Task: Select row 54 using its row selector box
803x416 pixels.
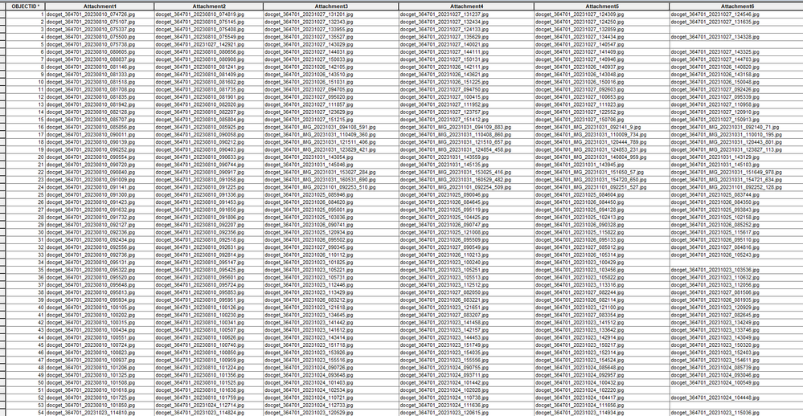Action: pyautogui.click(x=2, y=413)
